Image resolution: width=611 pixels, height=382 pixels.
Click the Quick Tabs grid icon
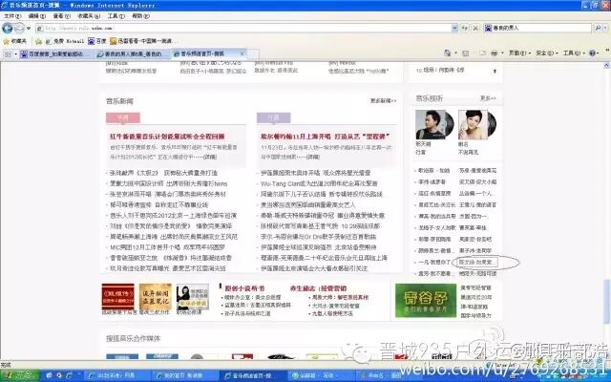click(8, 53)
